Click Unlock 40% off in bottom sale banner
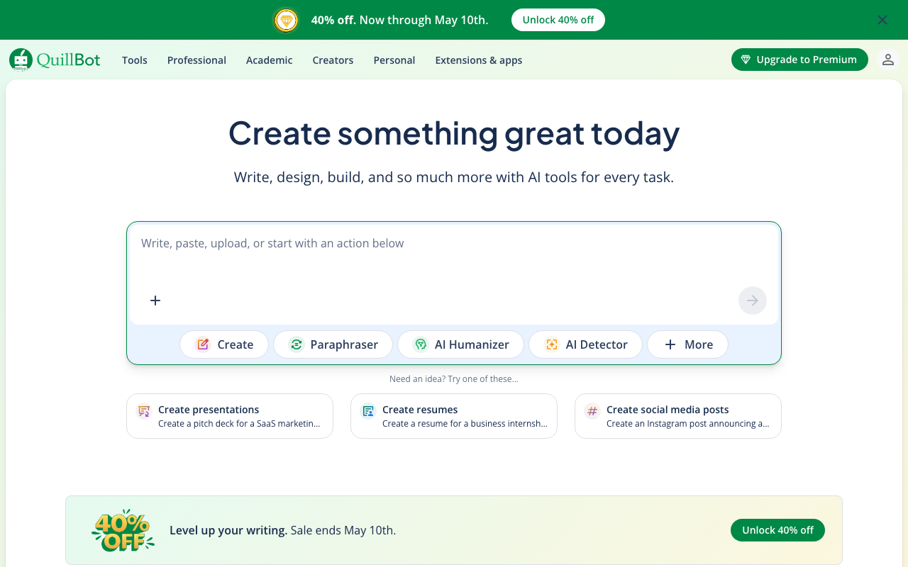The height and width of the screenshot is (567, 908). click(x=777, y=530)
